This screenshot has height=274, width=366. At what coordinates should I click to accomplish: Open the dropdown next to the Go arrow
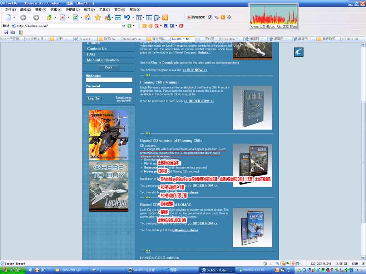[134, 26]
